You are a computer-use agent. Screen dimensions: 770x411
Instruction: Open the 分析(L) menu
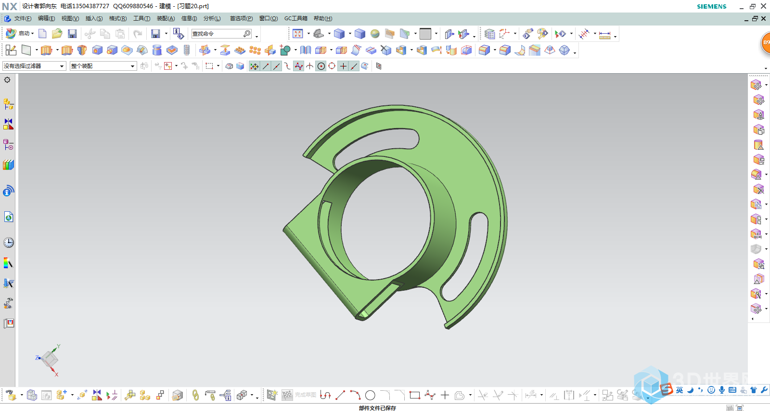pyautogui.click(x=212, y=18)
